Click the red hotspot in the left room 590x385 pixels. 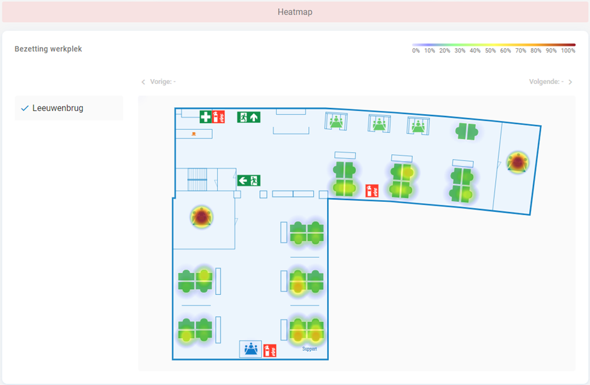point(201,218)
